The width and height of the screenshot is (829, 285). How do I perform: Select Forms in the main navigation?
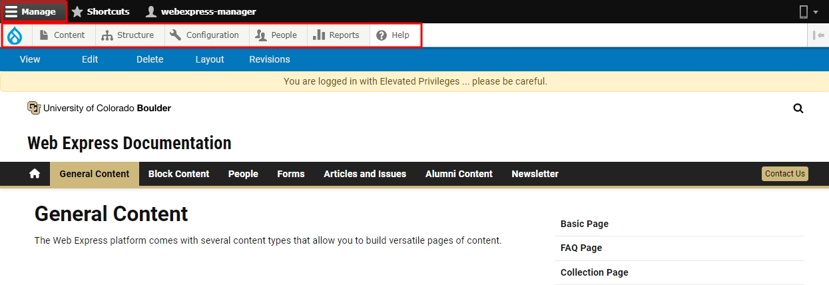[291, 174]
